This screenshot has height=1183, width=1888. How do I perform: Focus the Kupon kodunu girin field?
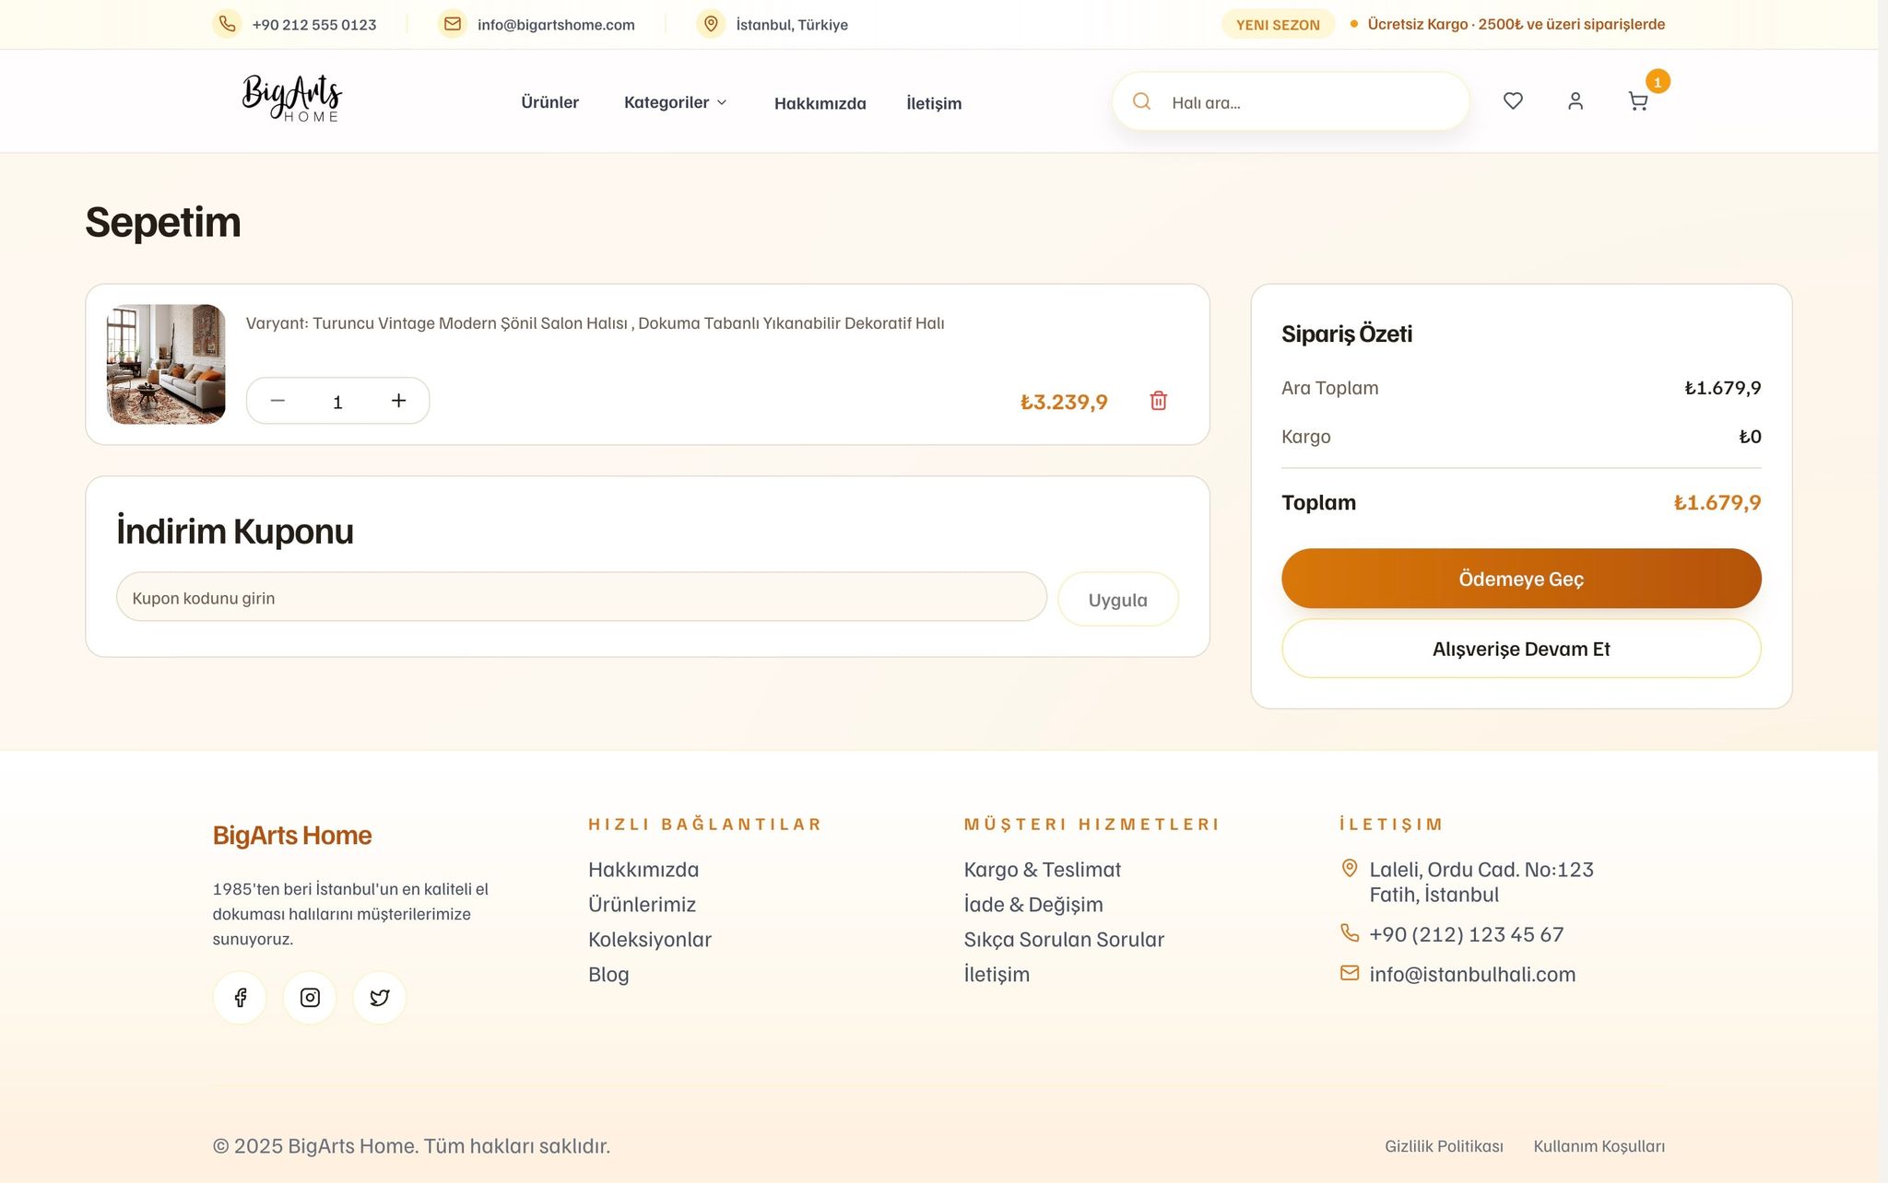581,597
